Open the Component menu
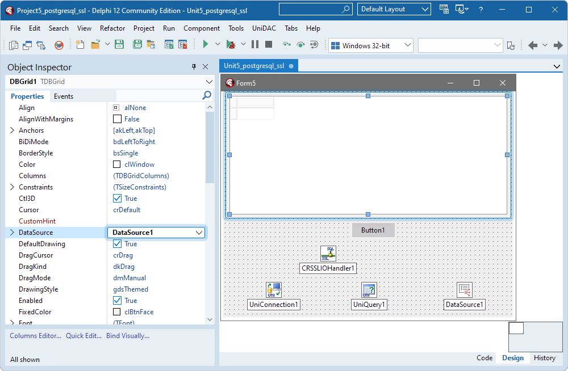 [202, 28]
